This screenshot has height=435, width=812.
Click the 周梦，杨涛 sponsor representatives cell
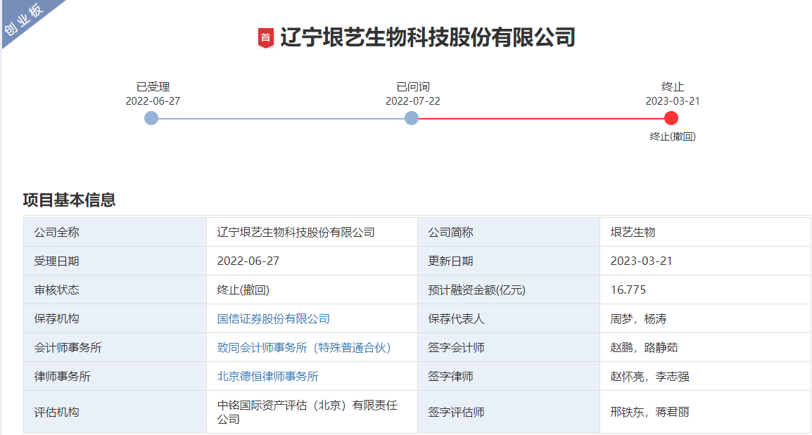point(638,319)
